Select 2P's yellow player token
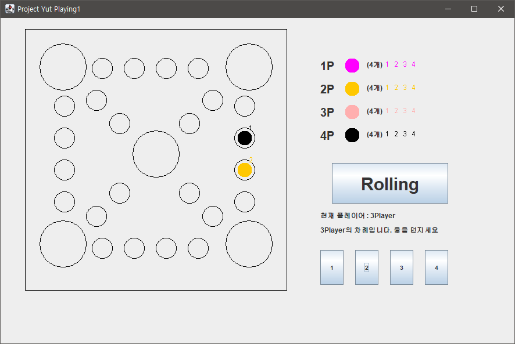Screen dimensions: 515x344 [x=352, y=88]
